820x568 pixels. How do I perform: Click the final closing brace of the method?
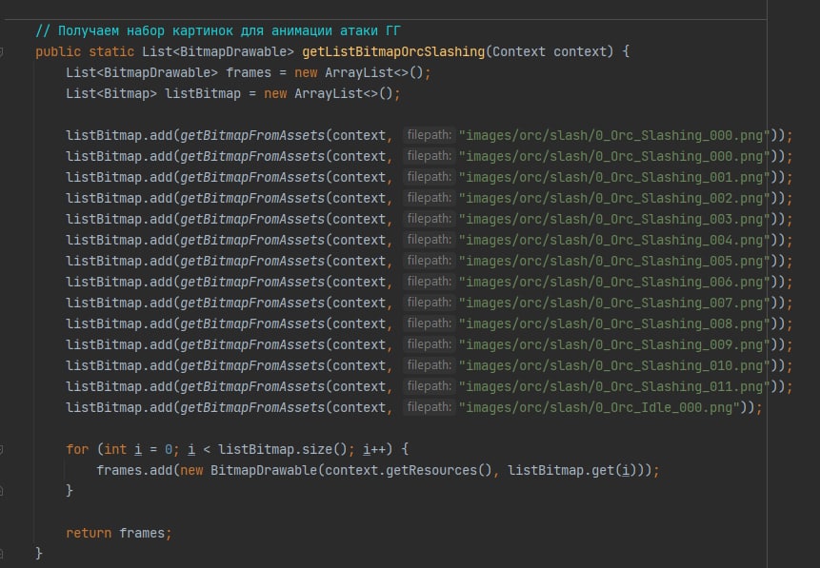(39, 553)
